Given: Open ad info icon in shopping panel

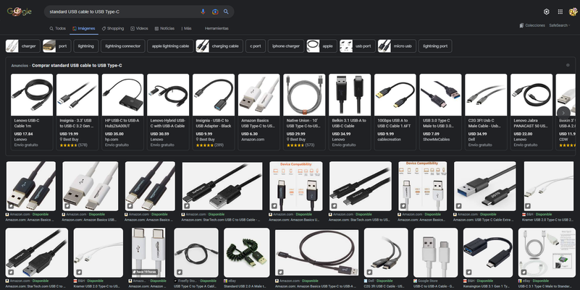Looking at the screenshot, I should [x=568, y=65].
